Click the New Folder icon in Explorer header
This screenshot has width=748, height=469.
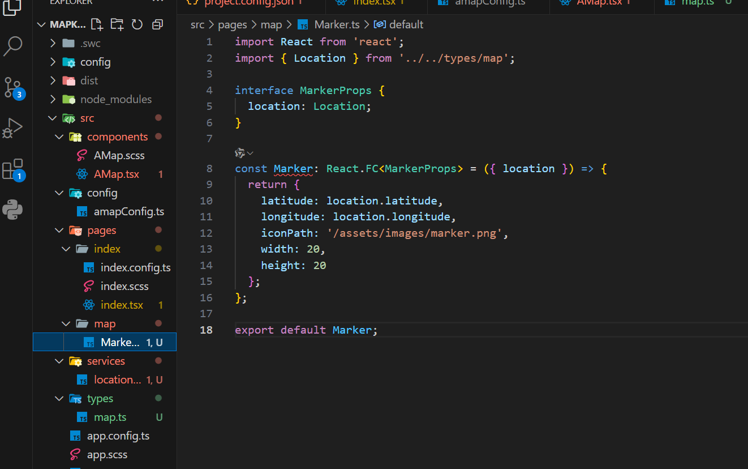tap(117, 24)
